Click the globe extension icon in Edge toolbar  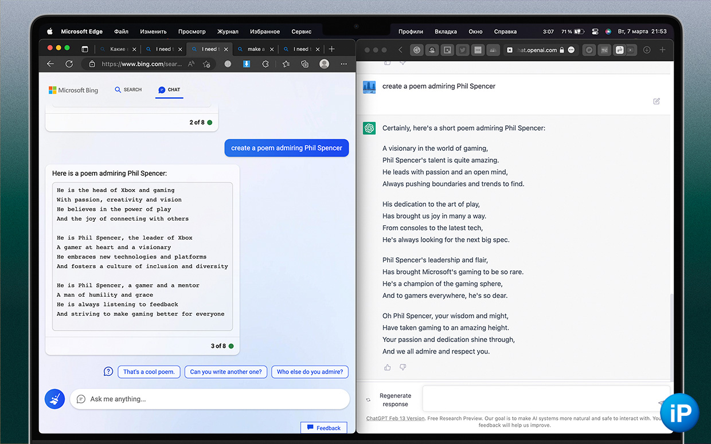pos(228,64)
